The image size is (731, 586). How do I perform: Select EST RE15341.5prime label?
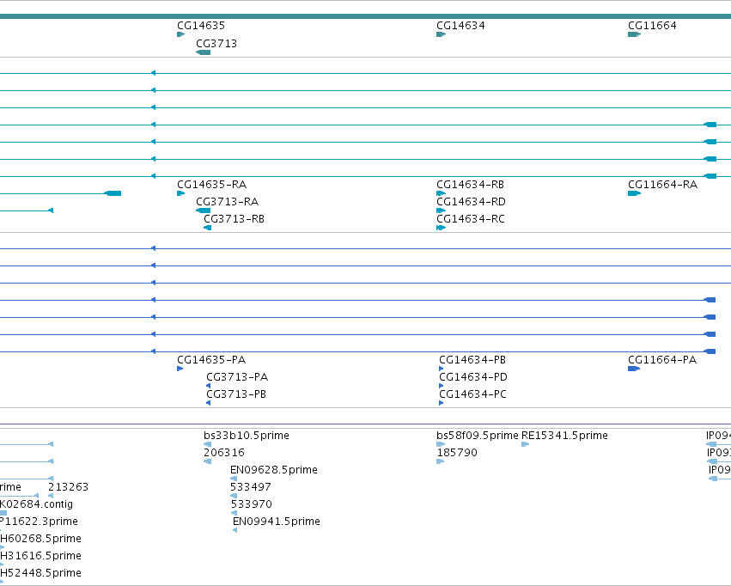[x=564, y=436]
